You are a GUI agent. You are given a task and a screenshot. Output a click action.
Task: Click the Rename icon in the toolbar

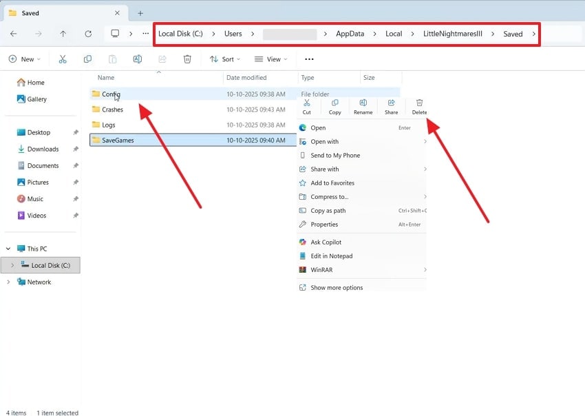coord(137,59)
